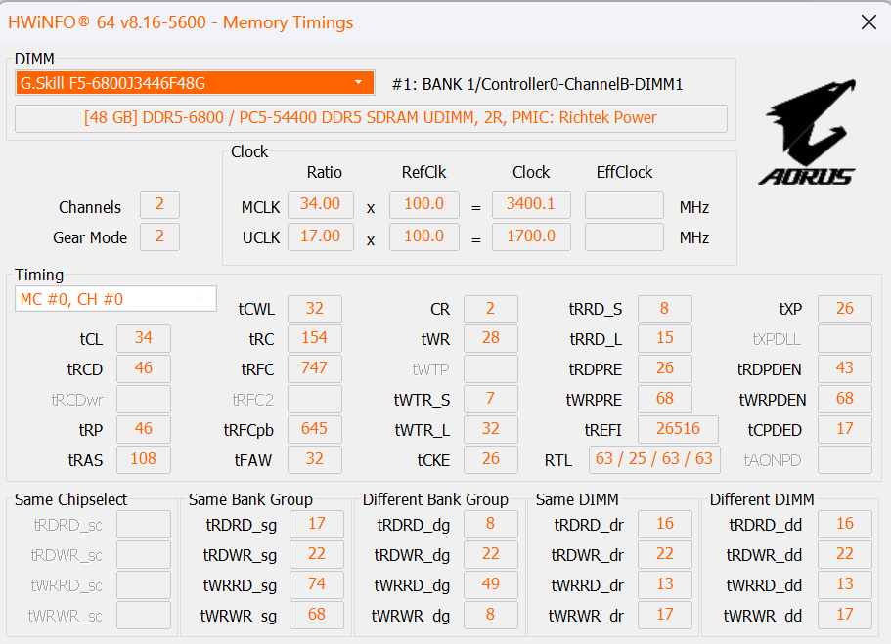The height and width of the screenshot is (644, 891).
Task: Click the tFAW value 32
Action: pyautogui.click(x=315, y=459)
